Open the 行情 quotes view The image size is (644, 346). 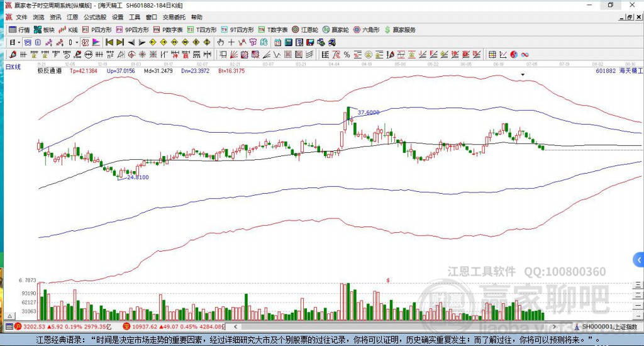(19, 30)
